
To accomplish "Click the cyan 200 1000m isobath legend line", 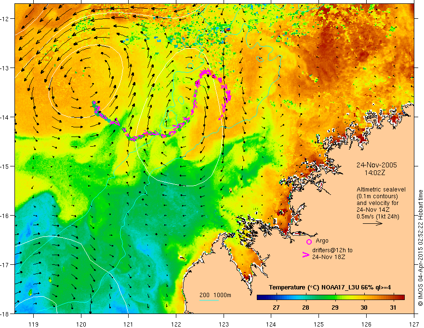I will 209,300.
